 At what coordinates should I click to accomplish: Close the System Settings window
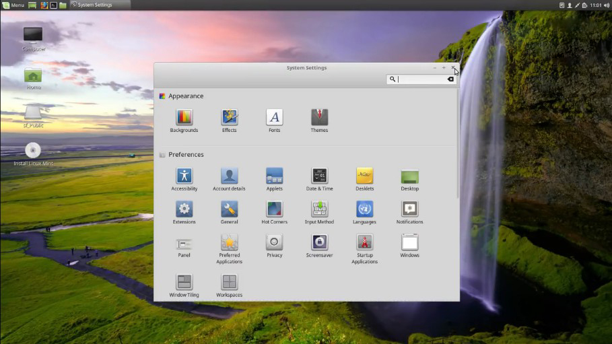click(x=452, y=67)
